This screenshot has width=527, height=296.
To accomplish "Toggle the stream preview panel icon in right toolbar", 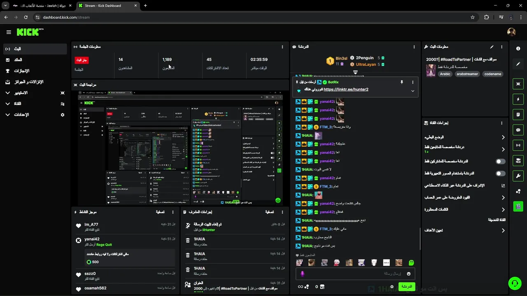I will click(518, 84).
